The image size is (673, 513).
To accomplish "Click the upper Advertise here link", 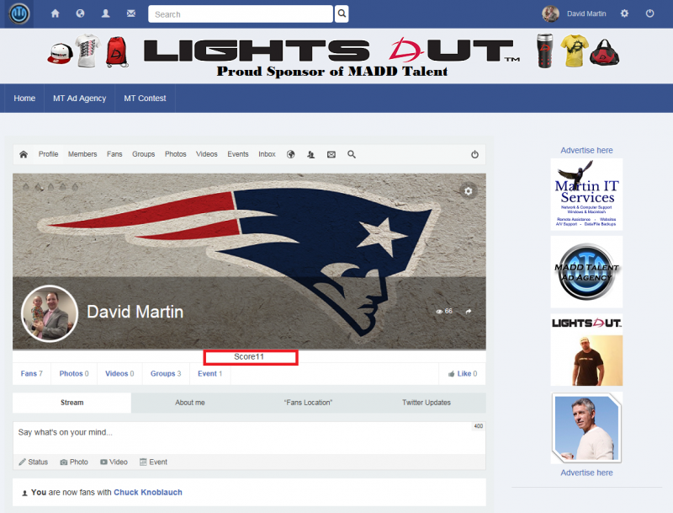I will [x=586, y=151].
